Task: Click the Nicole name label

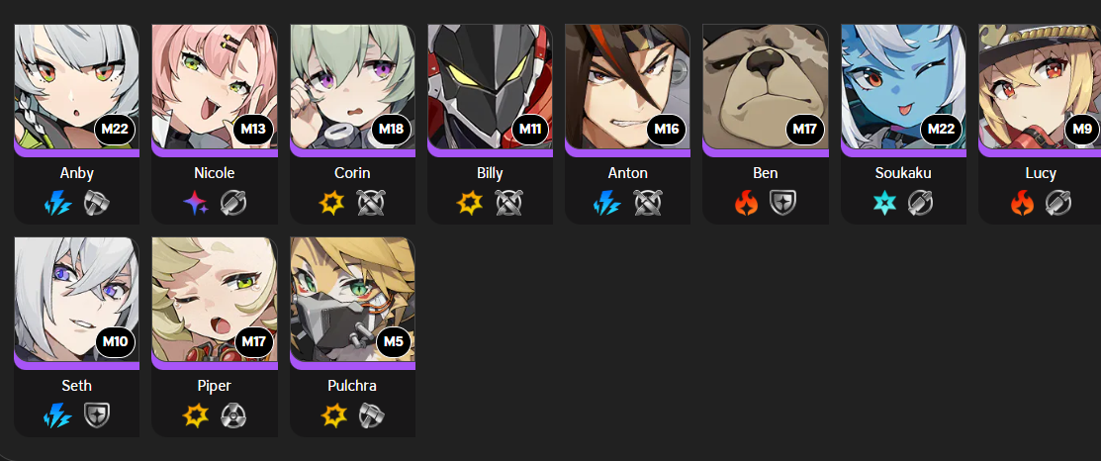Action: point(214,172)
